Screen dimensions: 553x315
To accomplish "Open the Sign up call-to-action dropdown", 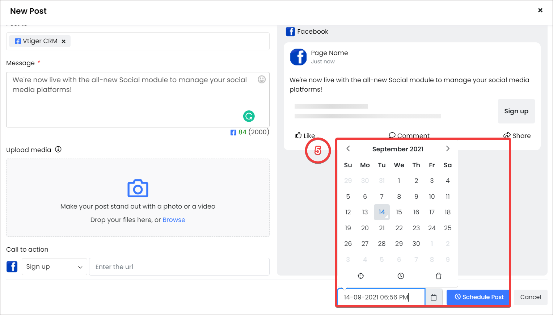I will tap(54, 266).
